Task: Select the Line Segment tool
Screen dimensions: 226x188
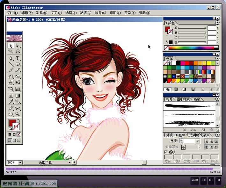Action: [11, 64]
